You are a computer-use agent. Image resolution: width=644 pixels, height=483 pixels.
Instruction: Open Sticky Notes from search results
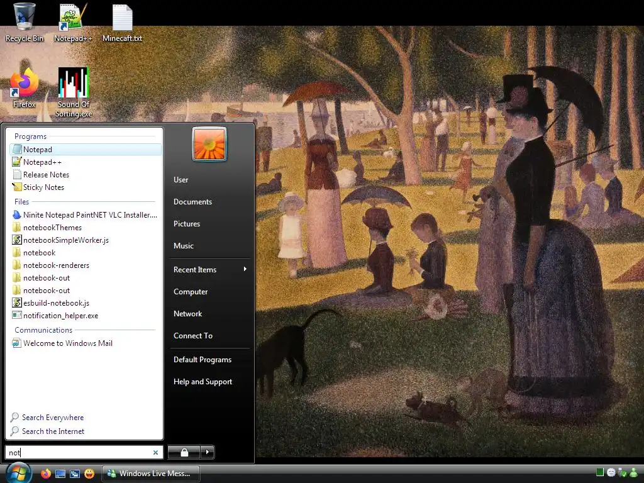(86, 187)
